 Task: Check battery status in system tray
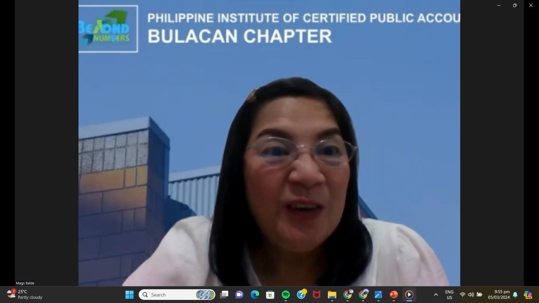tap(479, 295)
